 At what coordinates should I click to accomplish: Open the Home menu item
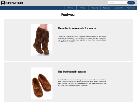70,8
